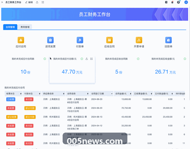The height and width of the screenshot is (149, 190).
Task: Click export icon on 我的未完成应付总额 card
Action: (86, 59)
